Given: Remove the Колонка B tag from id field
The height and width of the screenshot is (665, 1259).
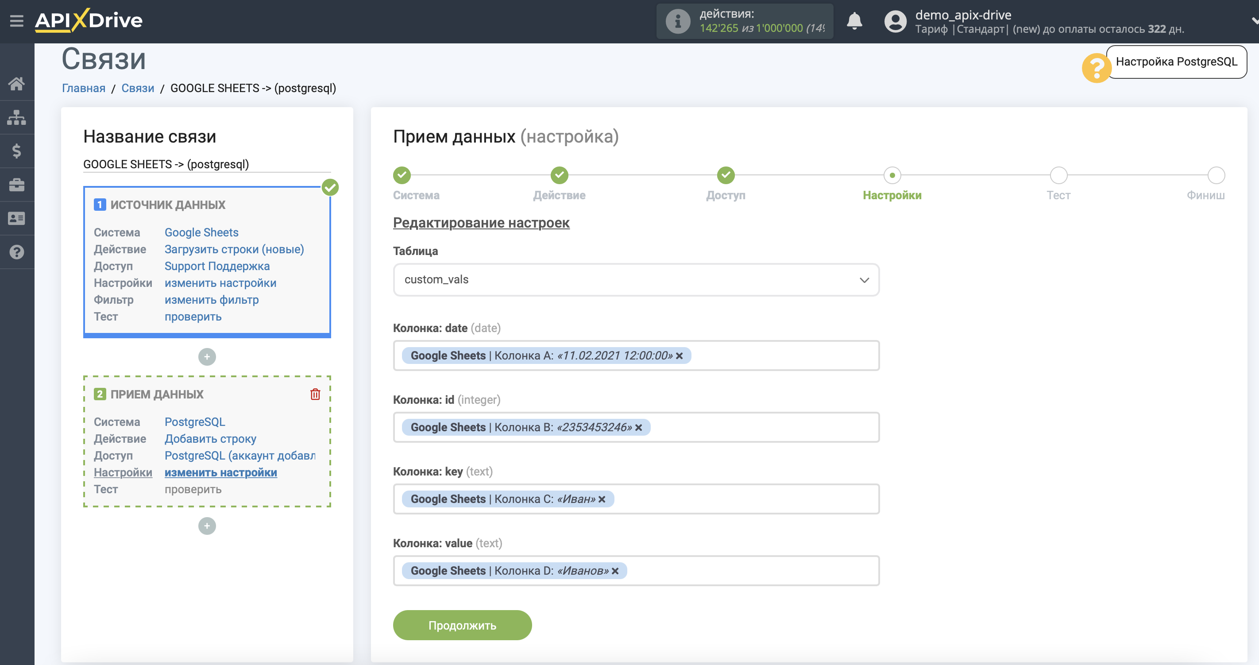Looking at the screenshot, I should point(638,428).
